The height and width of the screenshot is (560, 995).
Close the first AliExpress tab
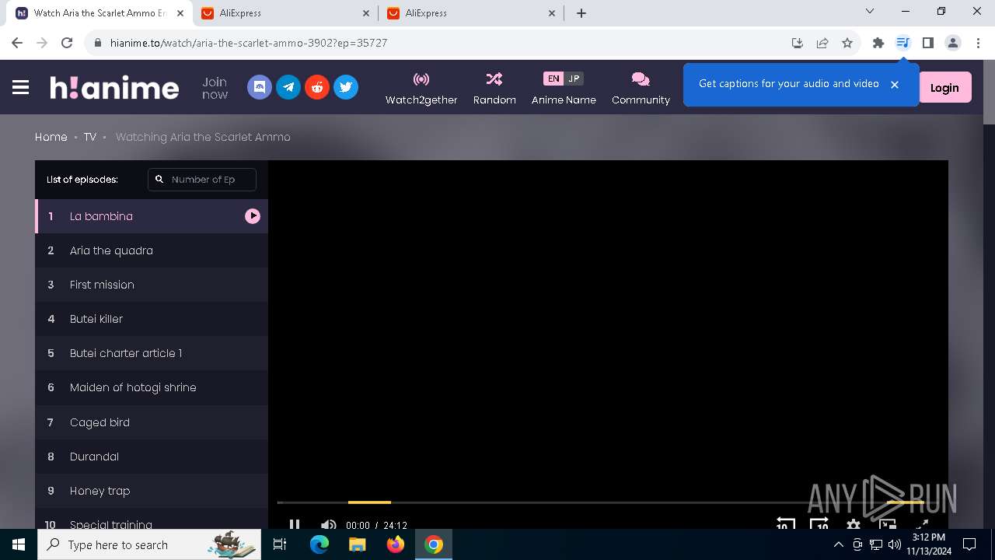366,13
